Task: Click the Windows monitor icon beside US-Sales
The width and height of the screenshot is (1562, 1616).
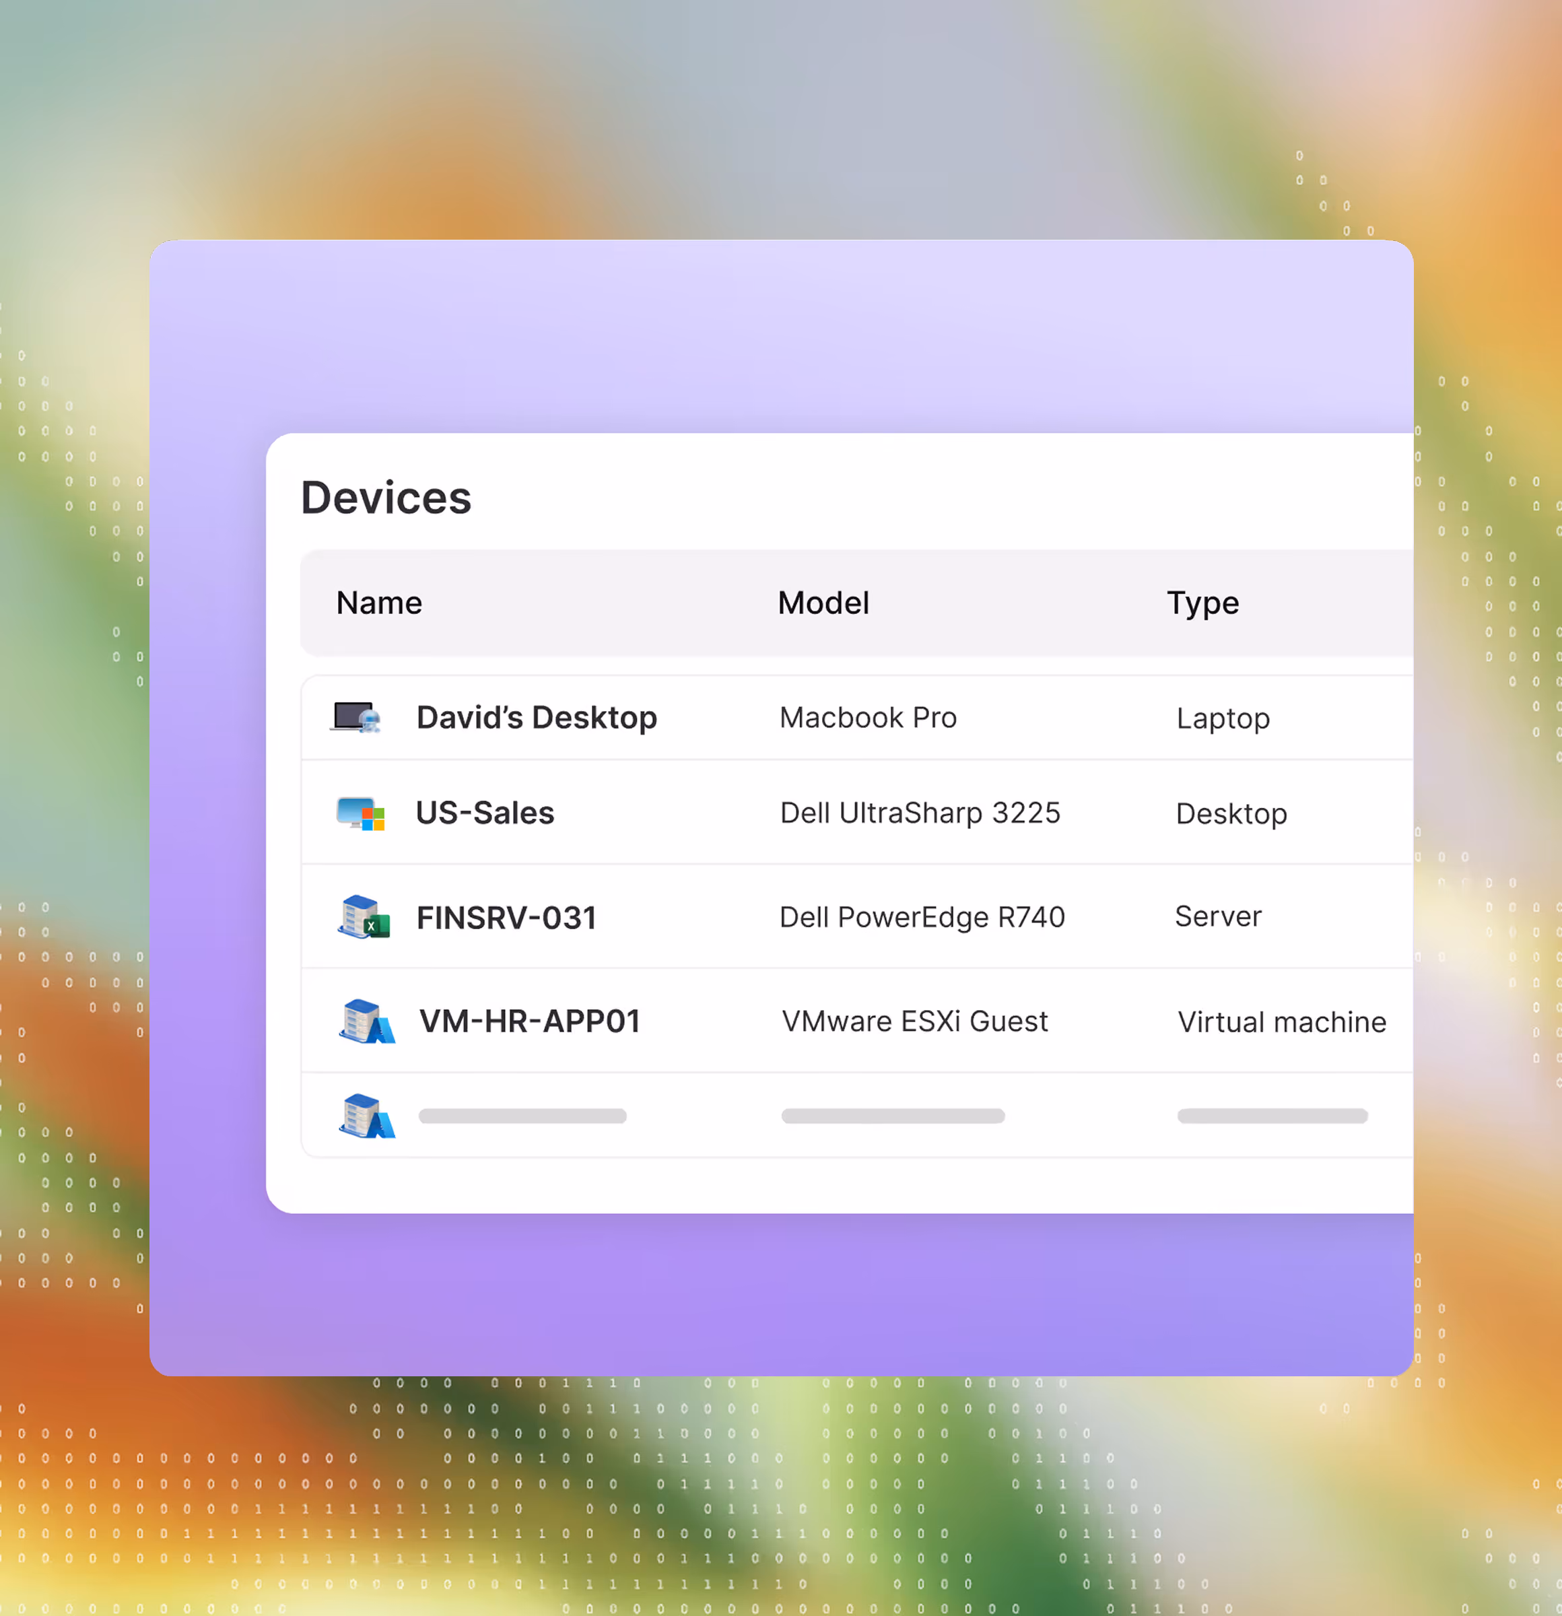Action: point(361,813)
